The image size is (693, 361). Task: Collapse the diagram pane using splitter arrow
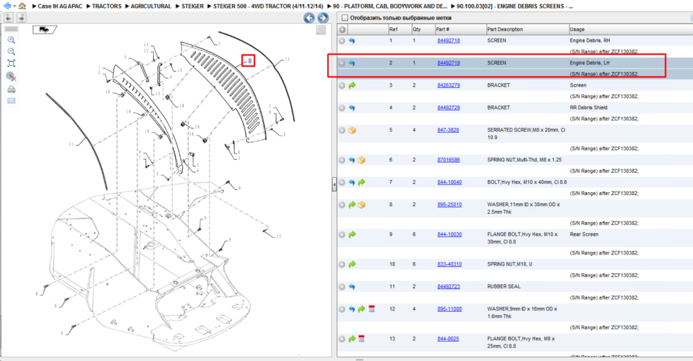point(334,184)
